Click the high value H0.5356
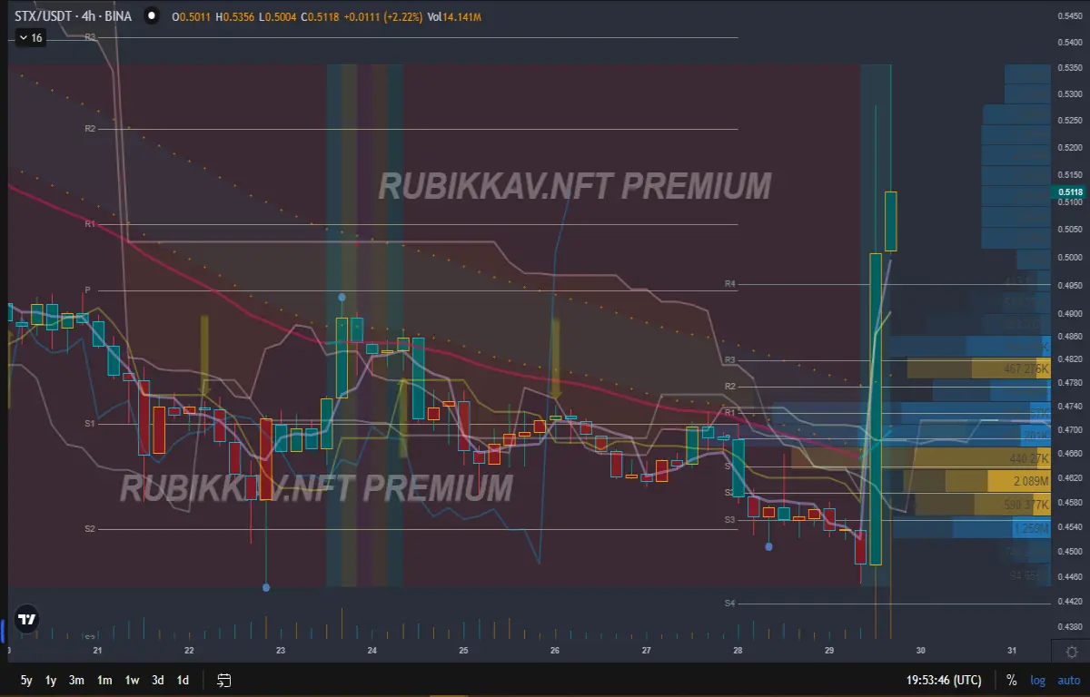The image size is (1090, 697). pyautogui.click(x=236, y=15)
